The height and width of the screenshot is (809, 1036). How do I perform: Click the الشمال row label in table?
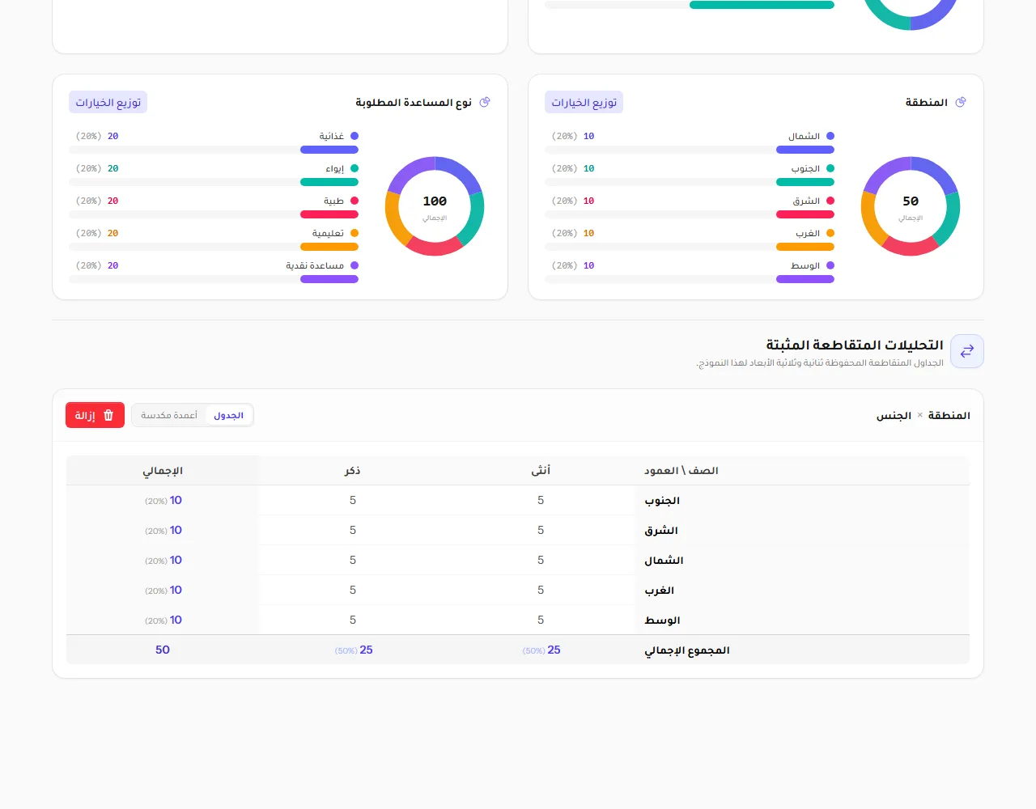[664, 560]
